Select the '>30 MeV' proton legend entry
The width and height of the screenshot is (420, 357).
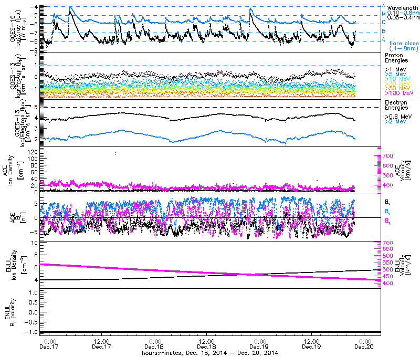click(397, 83)
